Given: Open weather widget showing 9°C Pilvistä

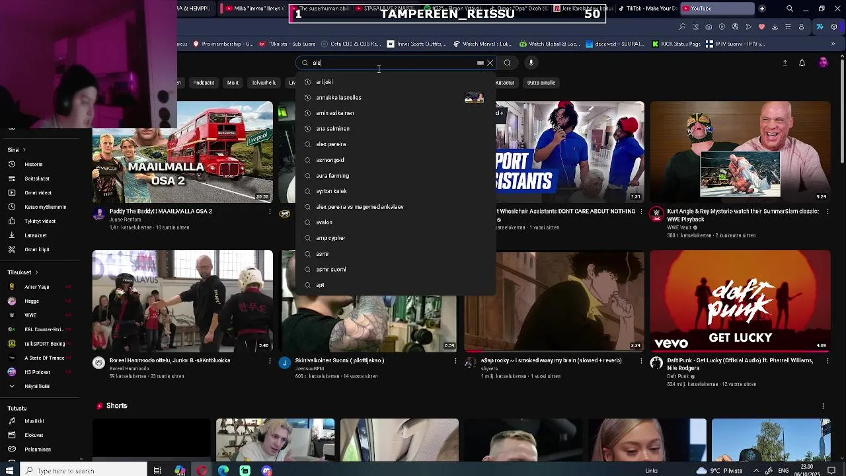Looking at the screenshot, I should tap(720, 471).
